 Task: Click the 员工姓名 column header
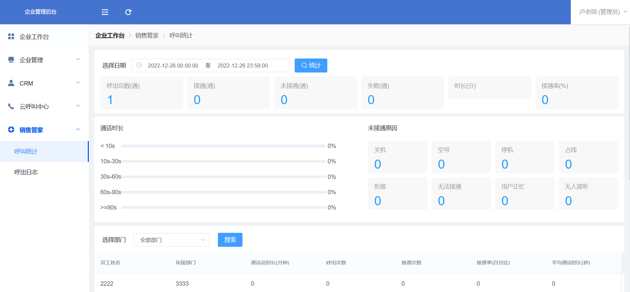110,263
